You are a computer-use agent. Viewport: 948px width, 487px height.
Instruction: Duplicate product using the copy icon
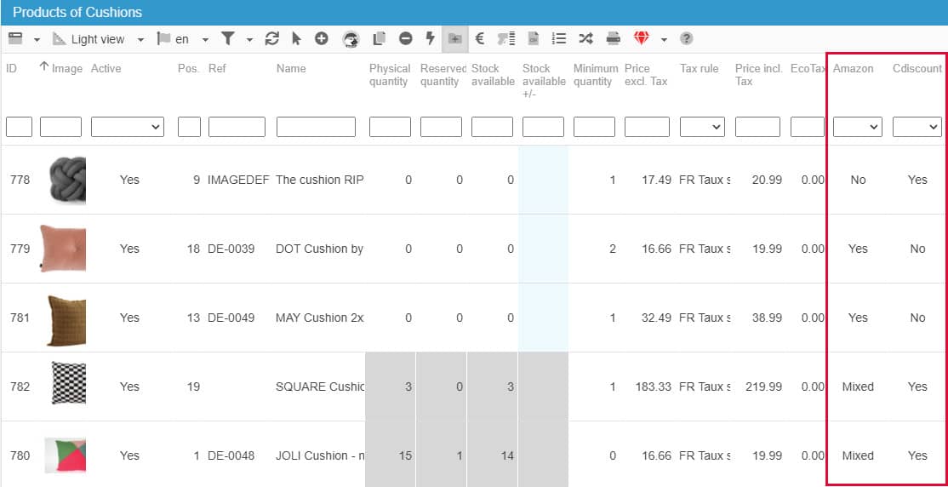[x=379, y=38]
